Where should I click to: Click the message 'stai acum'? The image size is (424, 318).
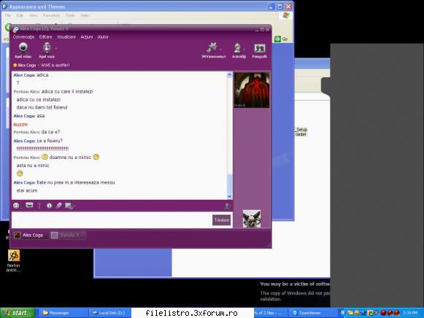click(27, 191)
